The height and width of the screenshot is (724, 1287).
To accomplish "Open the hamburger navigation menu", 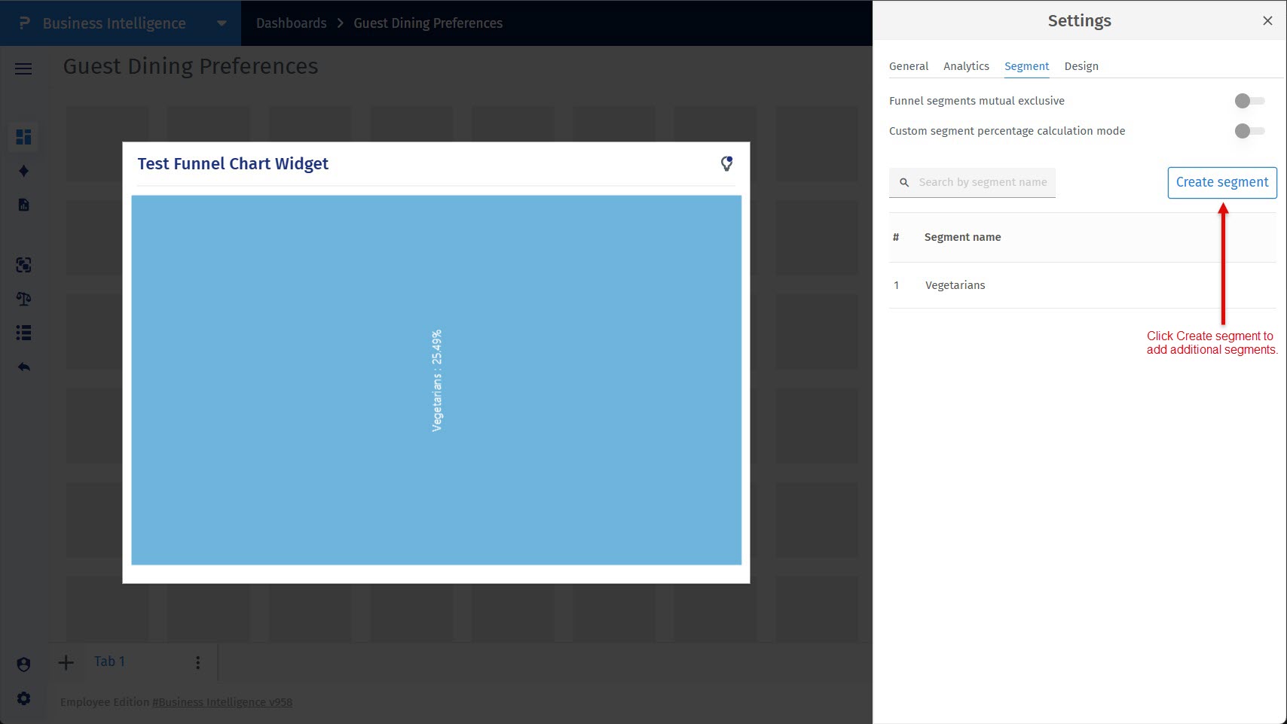I will [x=23, y=68].
